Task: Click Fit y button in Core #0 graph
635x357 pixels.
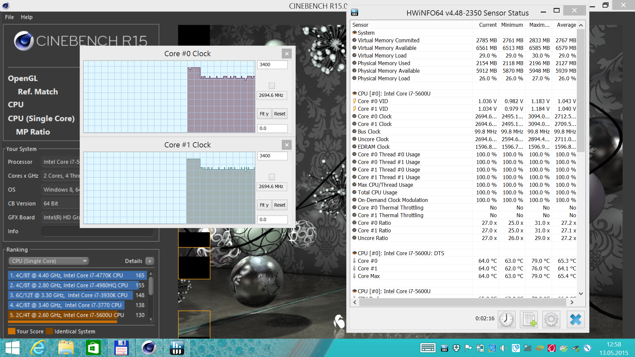Action: [264, 114]
